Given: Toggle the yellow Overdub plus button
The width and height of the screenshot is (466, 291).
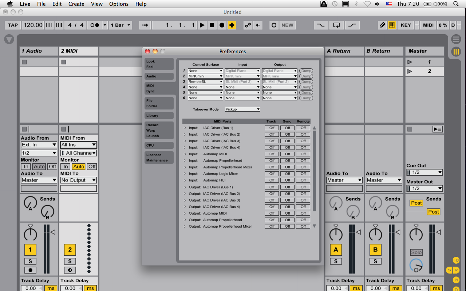Looking at the screenshot, I should [232, 25].
